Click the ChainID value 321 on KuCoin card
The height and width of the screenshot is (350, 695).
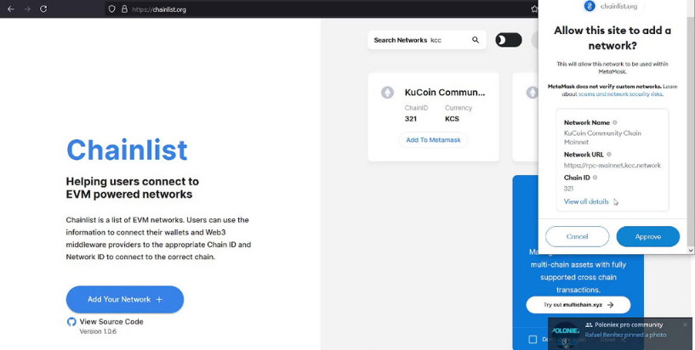[410, 119]
